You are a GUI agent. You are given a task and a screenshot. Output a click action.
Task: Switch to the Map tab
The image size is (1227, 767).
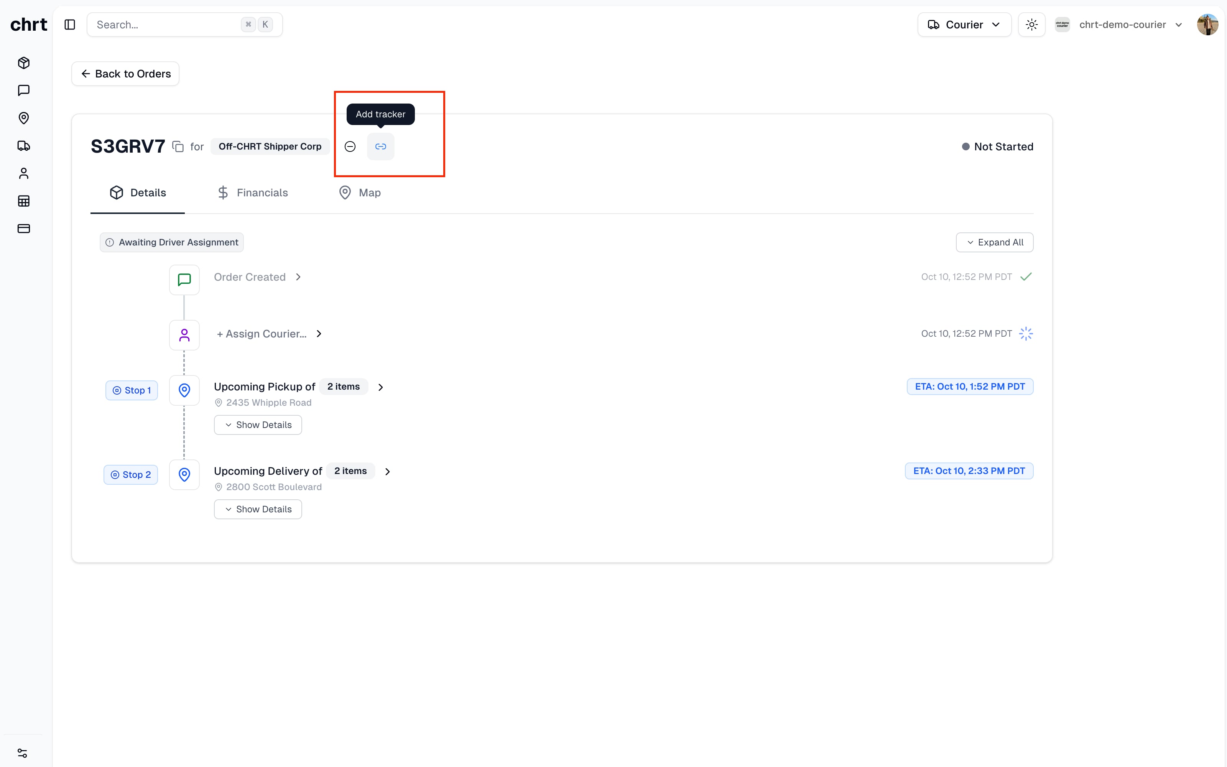pos(360,192)
